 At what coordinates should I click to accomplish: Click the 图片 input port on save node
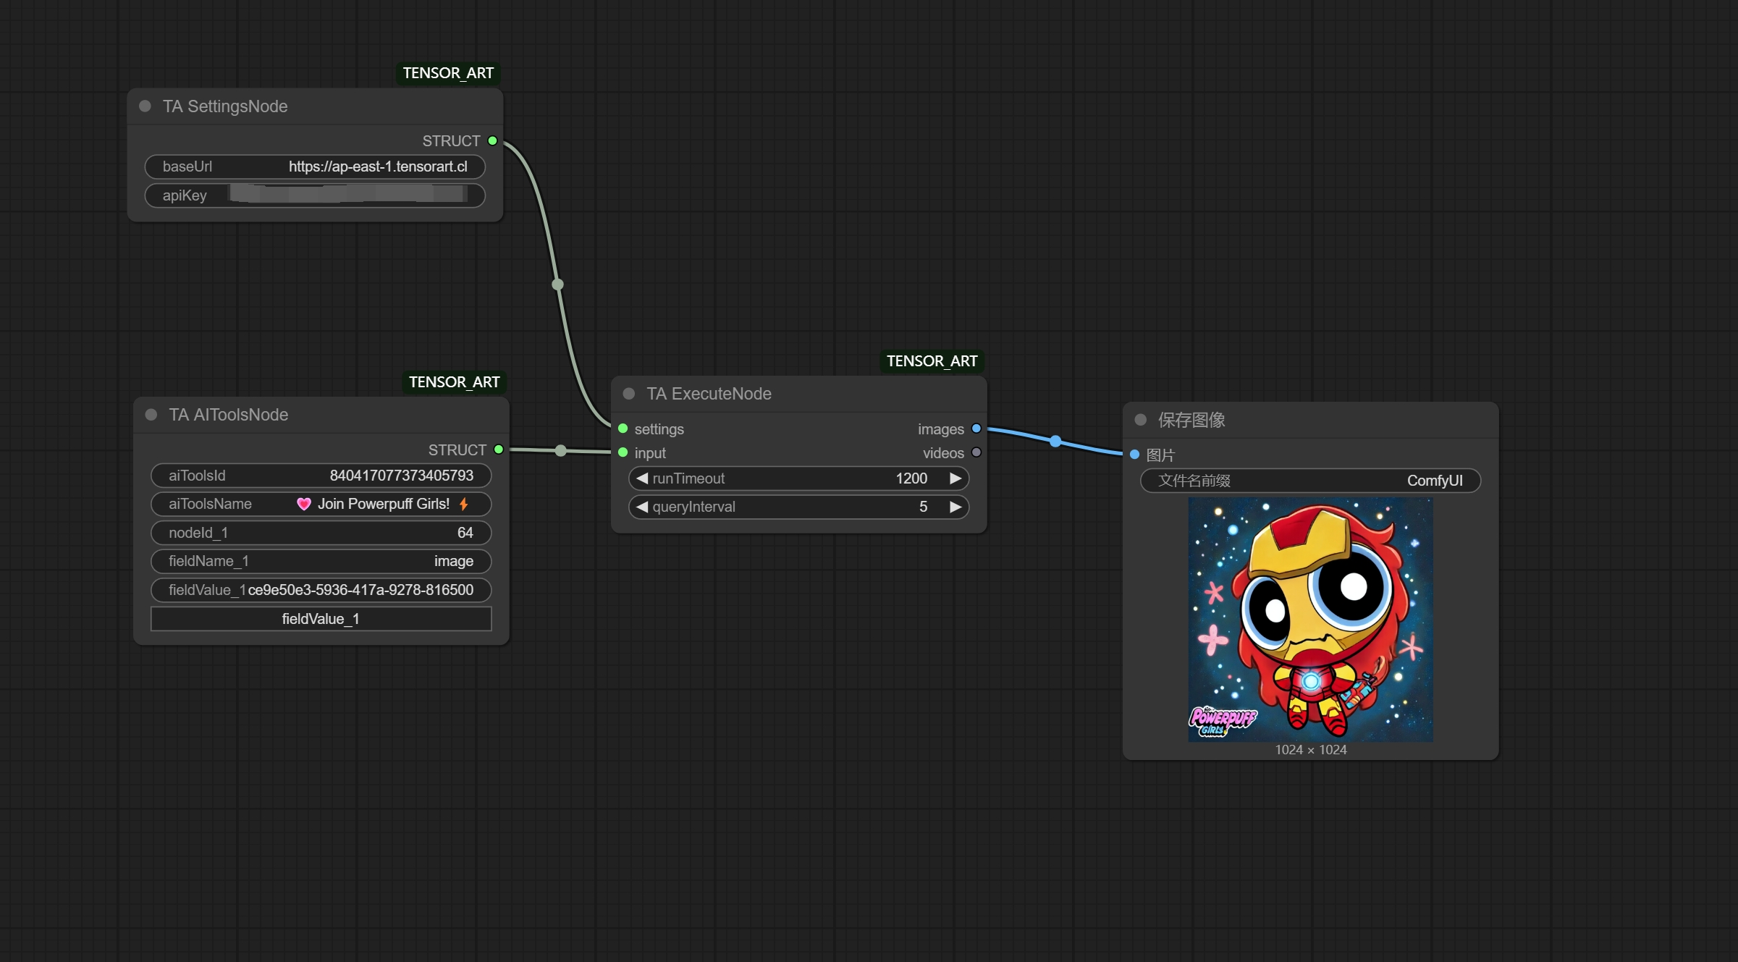tap(1135, 455)
